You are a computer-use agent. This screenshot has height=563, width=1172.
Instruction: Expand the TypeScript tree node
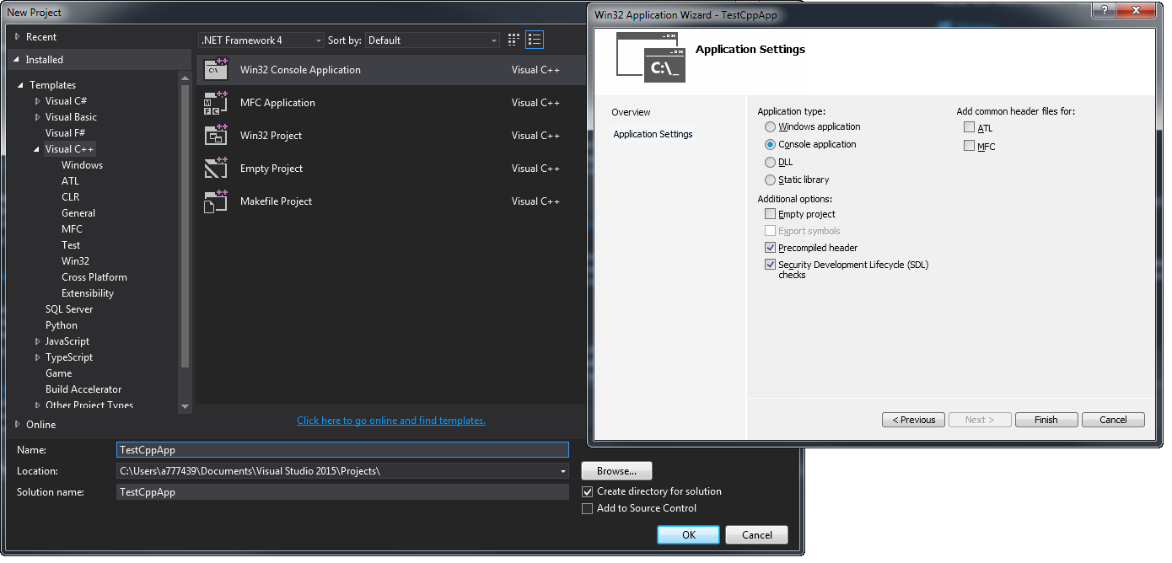click(x=38, y=357)
